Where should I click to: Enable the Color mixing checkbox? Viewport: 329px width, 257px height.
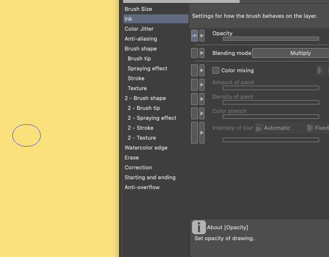(216, 70)
